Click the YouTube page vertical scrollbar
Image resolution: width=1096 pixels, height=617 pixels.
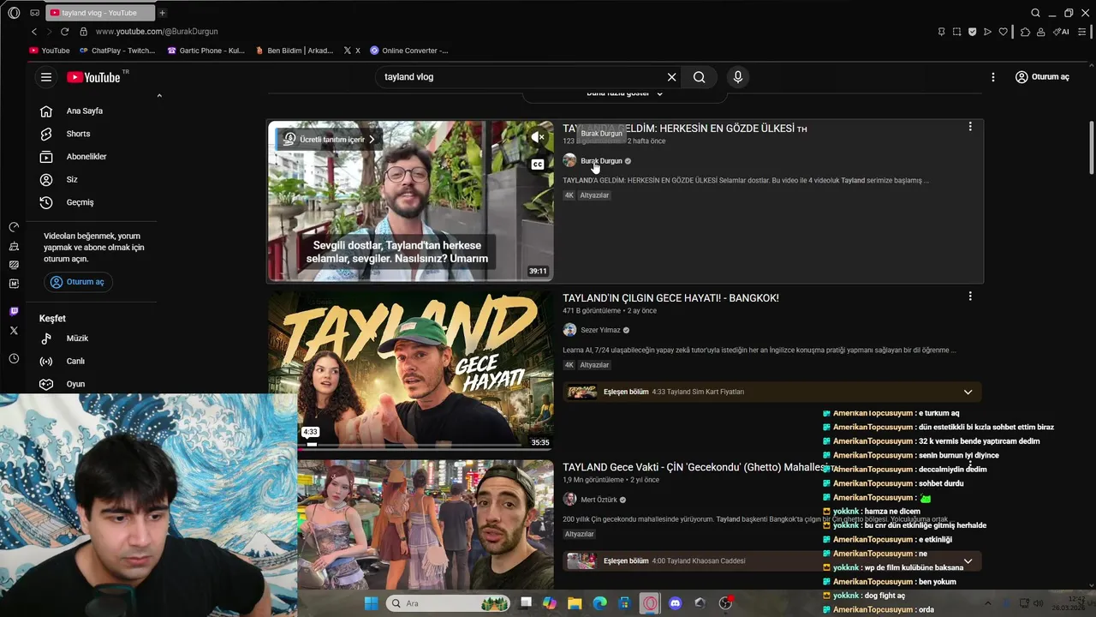1092,147
